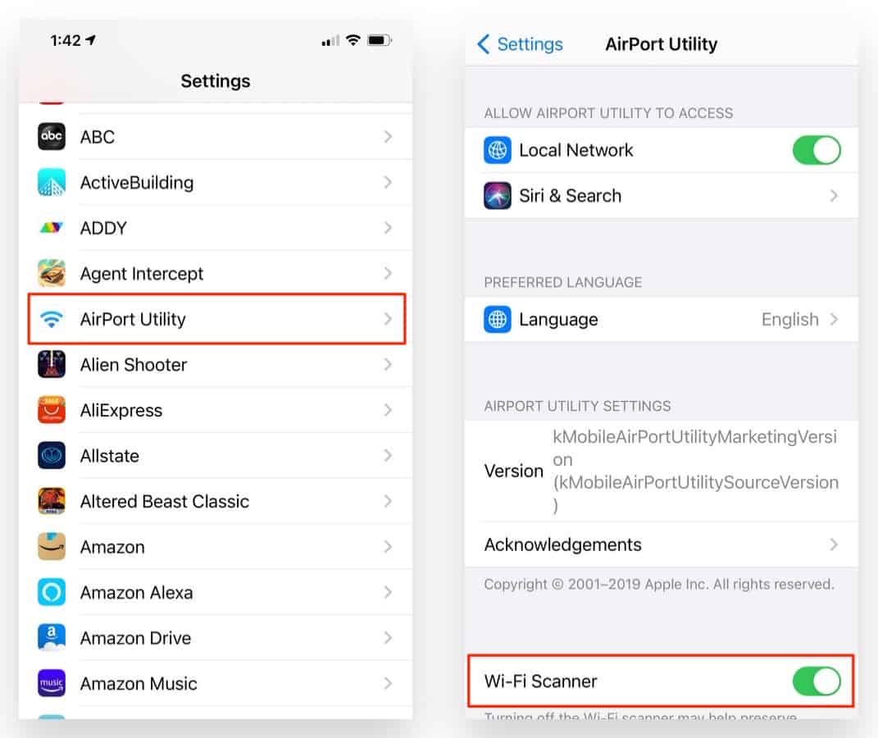The width and height of the screenshot is (878, 738).
Task: Select the Amazon Music app icon
Action: 51,683
